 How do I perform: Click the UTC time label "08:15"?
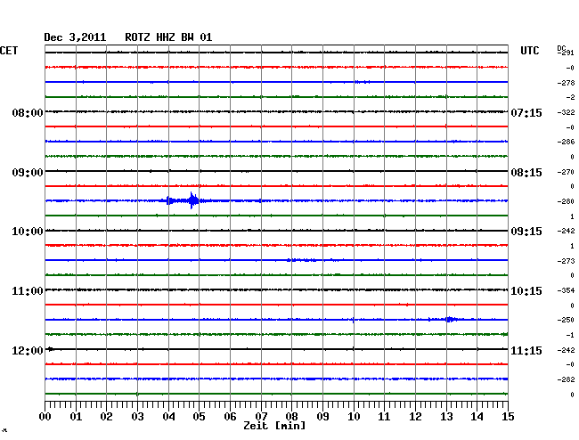coord(526,173)
